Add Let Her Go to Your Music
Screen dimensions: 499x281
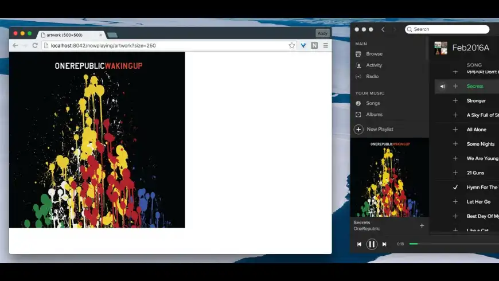pos(455,201)
